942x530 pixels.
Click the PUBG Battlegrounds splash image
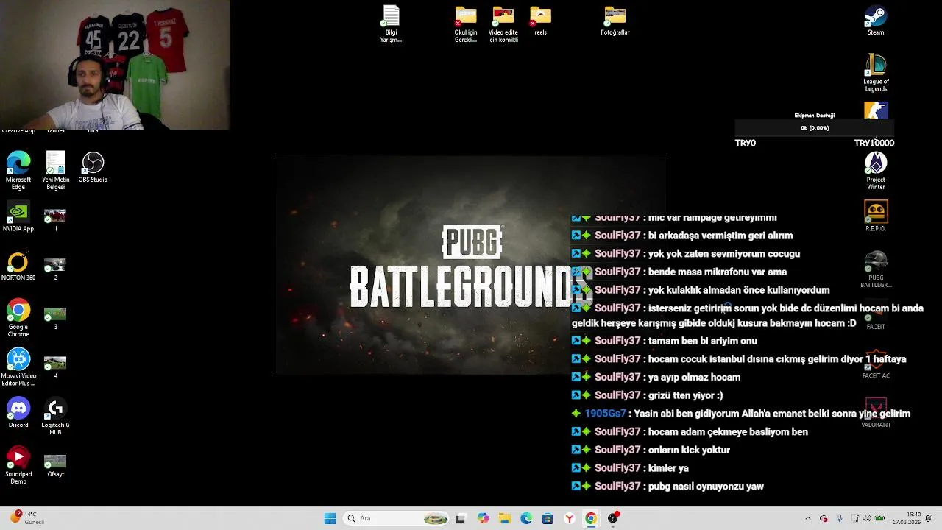(x=471, y=265)
